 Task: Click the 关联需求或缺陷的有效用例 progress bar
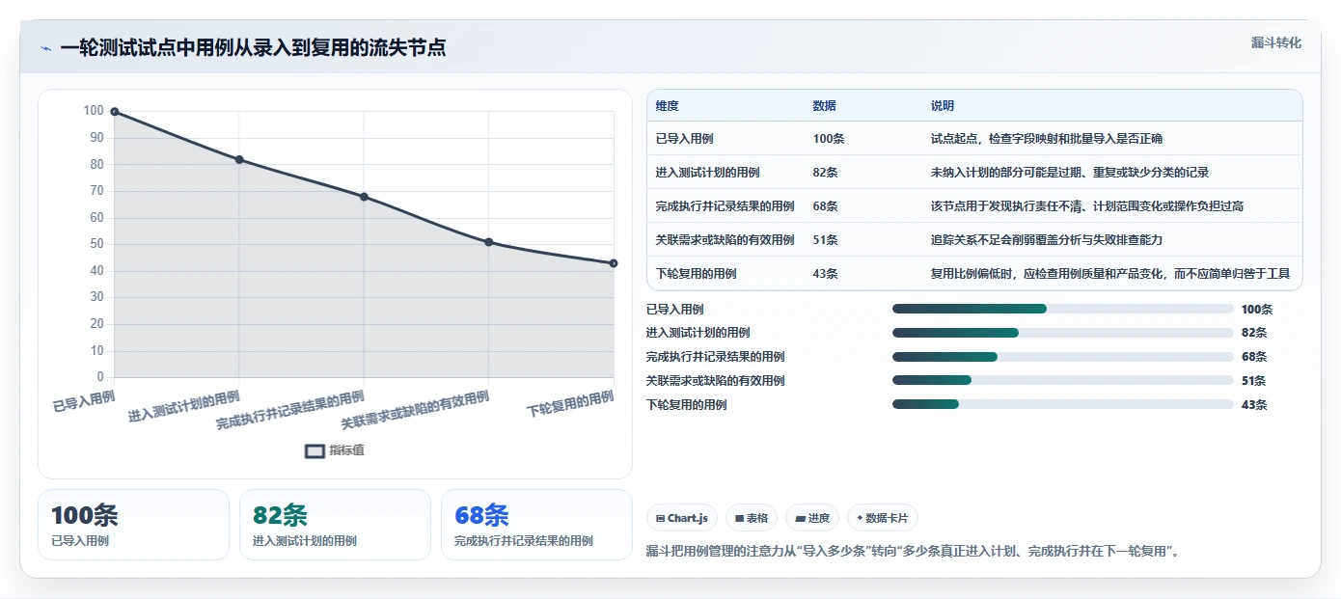(1063, 381)
